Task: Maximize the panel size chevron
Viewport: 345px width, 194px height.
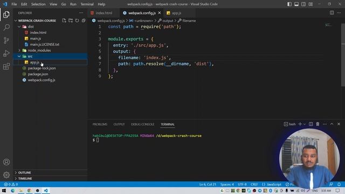Action: (332, 124)
